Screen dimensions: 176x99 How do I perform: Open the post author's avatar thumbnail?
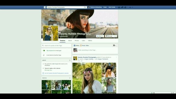(x=75, y=58)
